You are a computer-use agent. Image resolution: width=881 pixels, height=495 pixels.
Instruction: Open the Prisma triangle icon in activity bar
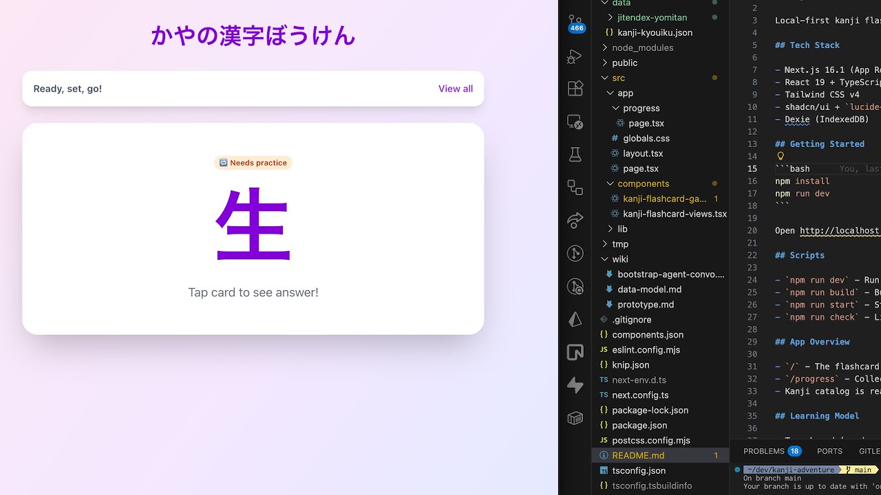(x=575, y=320)
